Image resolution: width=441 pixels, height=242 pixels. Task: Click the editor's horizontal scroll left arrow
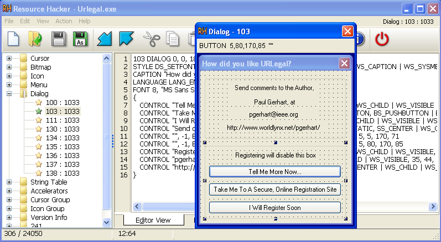coord(137,207)
